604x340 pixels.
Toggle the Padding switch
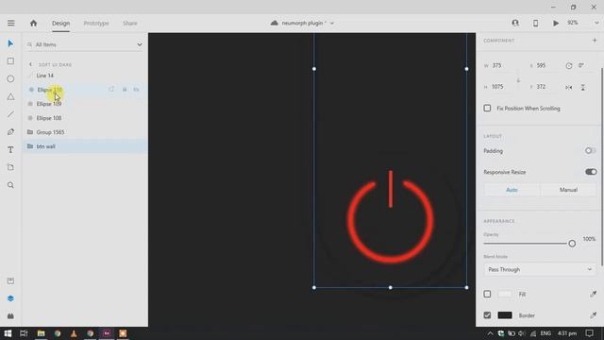click(590, 151)
